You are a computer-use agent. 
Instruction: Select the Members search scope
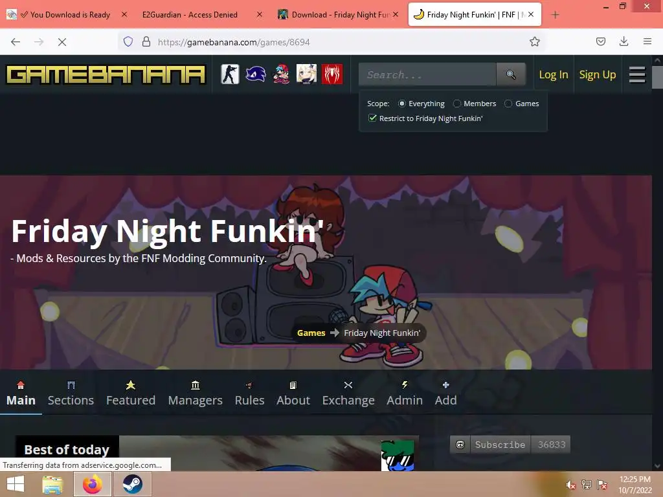pyautogui.click(x=456, y=104)
